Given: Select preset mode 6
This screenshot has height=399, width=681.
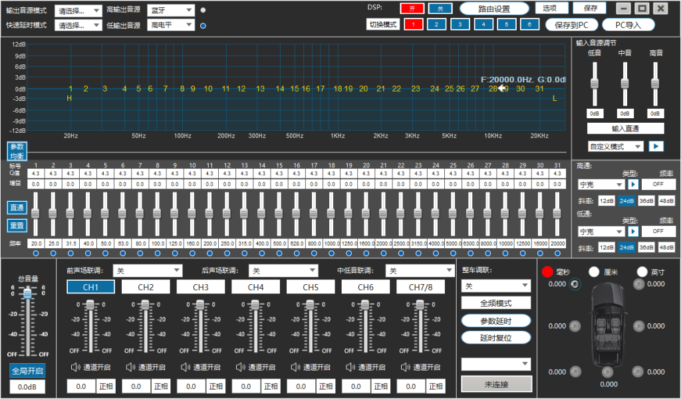Looking at the screenshot, I should 529,25.
